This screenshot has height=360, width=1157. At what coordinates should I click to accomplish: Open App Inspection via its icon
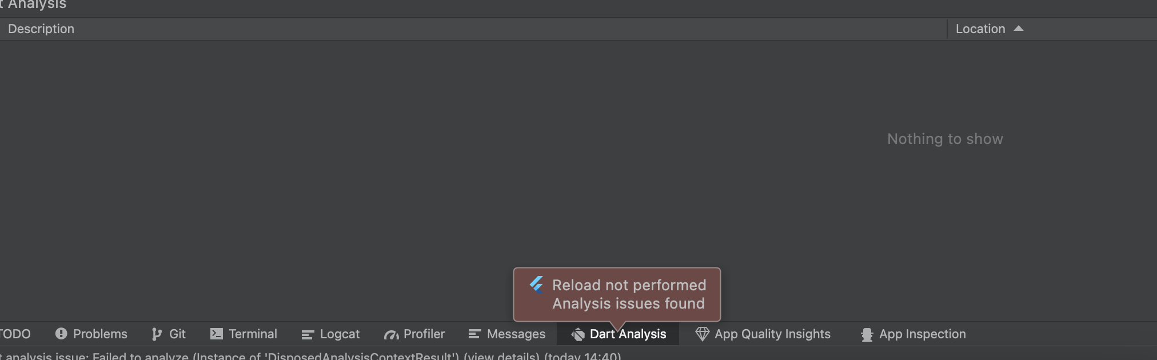point(866,334)
